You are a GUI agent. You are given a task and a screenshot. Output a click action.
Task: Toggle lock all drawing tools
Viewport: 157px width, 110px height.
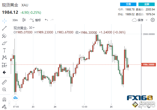tap(4, 106)
